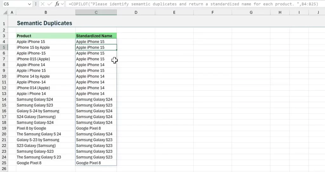The image size is (325, 172).
Task: Expand the Name Box dropdown arrow
Action: coord(30,4)
